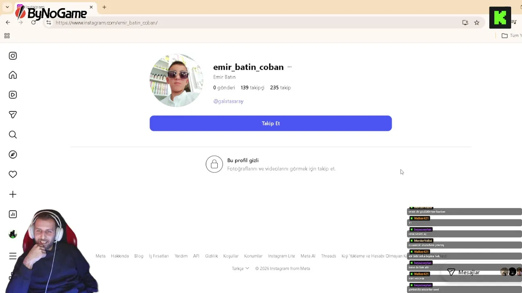Click the browser back arrow

tap(8, 22)
